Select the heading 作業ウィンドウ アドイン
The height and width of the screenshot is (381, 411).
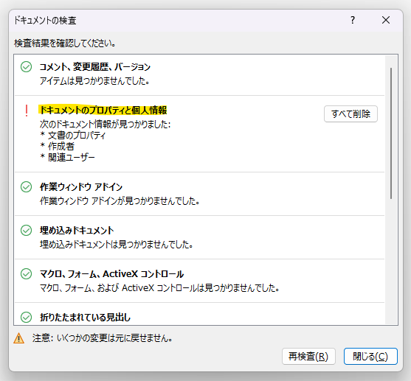pyautogui.click(x=81, y=187)
